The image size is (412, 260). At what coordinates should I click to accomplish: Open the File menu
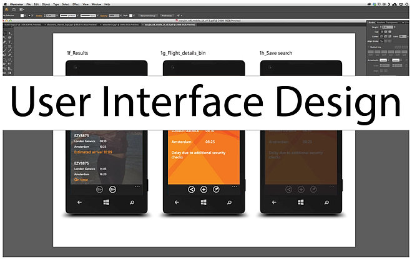[28, 4]
